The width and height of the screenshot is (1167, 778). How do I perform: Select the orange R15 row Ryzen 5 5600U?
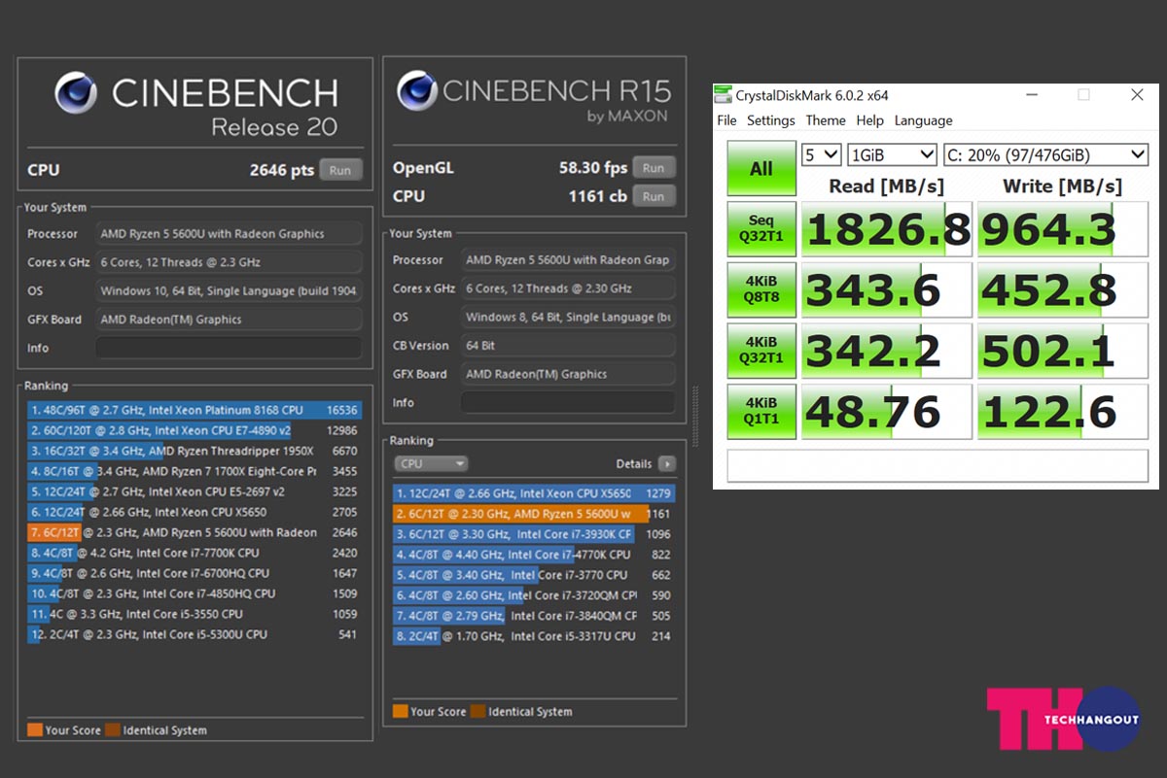click(534, 514)
